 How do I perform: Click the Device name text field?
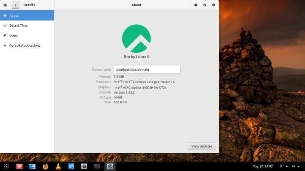(x=147, y=70)
